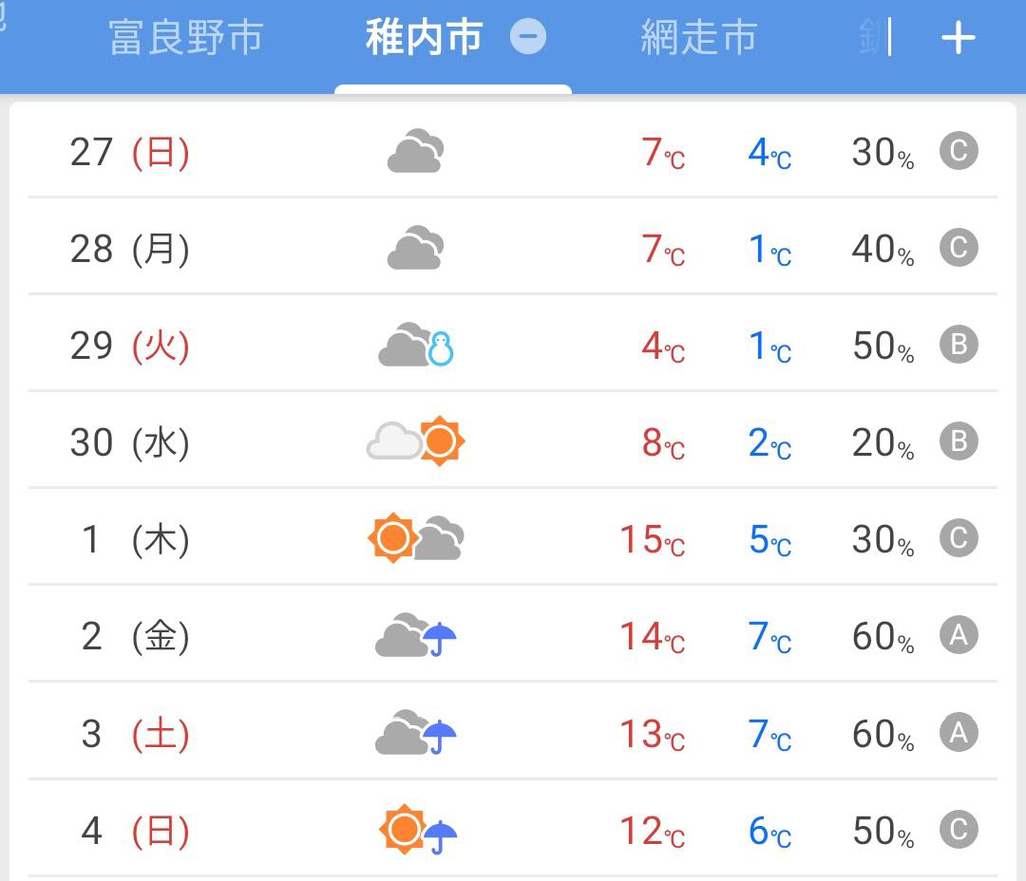Viewport: 1026px width, 881px height.
Task: Tap the sun and umbrella icon for day 4
Action: [x=418, y=830]
